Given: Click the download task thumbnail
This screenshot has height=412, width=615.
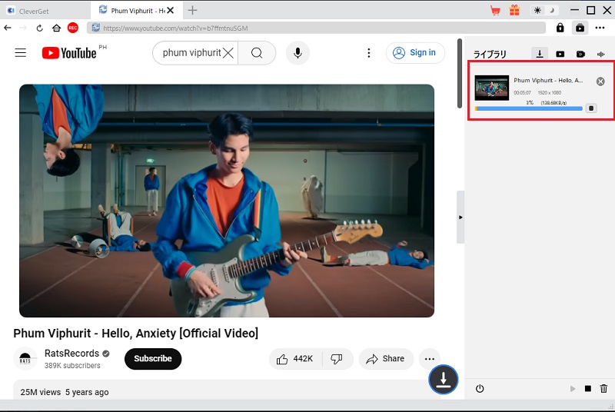Looking at the screenshot, I should [x=491, y=88].
